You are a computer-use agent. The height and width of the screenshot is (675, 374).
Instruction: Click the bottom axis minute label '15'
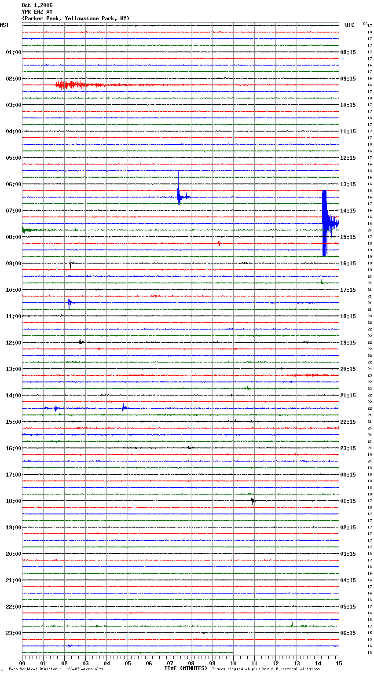tap(339, 663)
